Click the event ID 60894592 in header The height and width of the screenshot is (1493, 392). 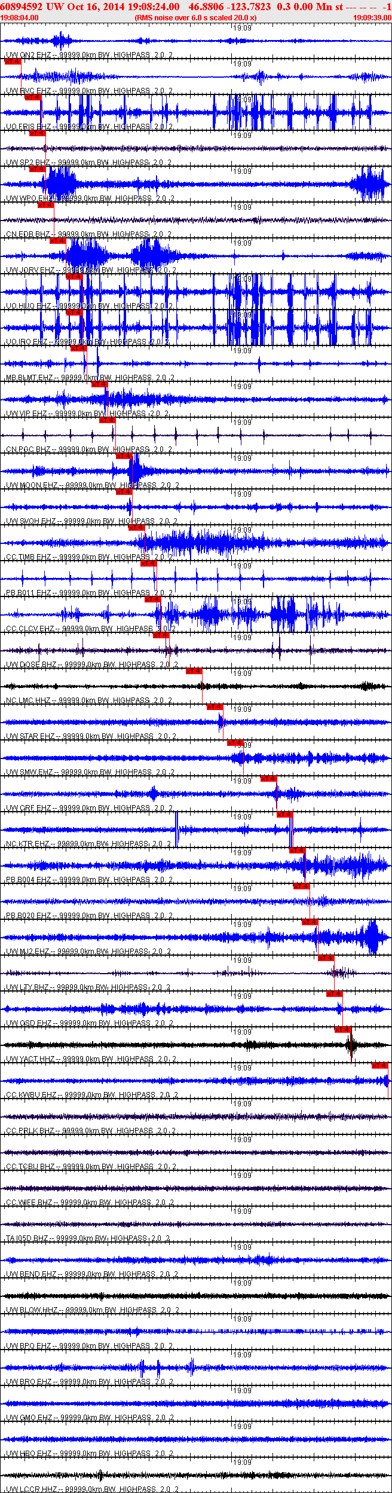(21, 7)
